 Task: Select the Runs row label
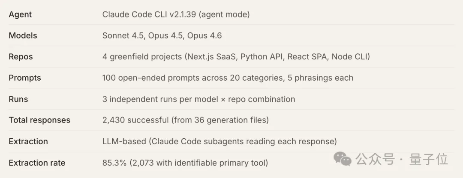click(x=18, y=99)
